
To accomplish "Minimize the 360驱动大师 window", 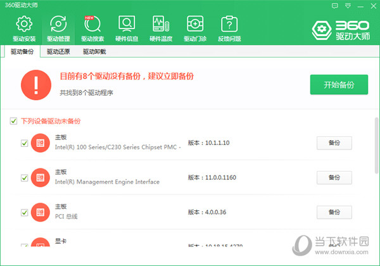I will click(360, 6).
